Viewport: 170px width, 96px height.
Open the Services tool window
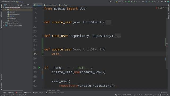[61, 93]
